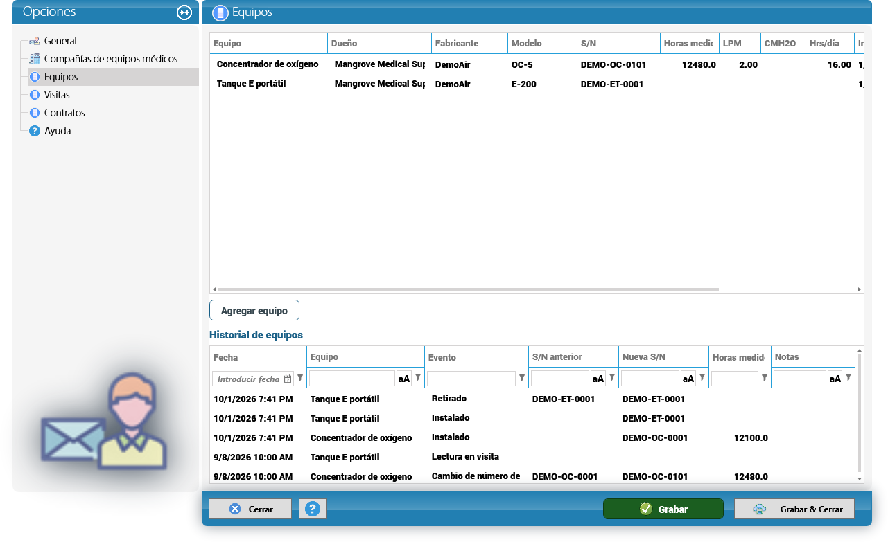
Task: Sort the equipment grid by the Modelo column
Action: (543, 43)
